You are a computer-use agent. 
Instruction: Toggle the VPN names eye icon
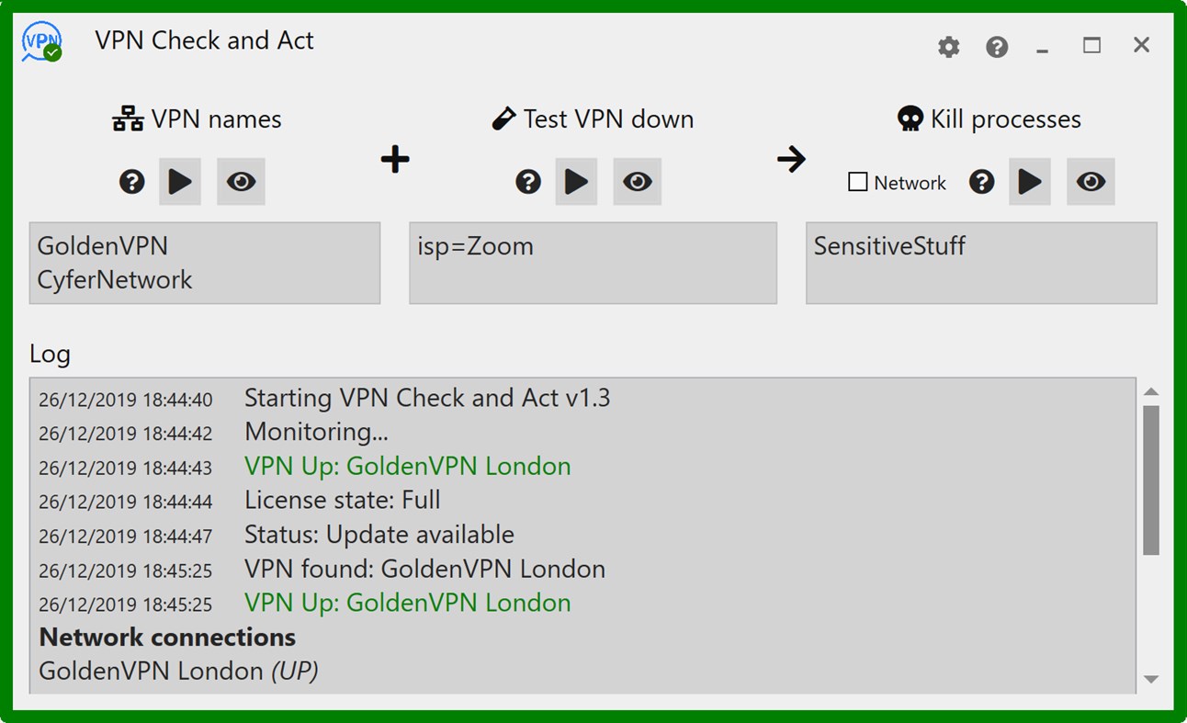241,182
